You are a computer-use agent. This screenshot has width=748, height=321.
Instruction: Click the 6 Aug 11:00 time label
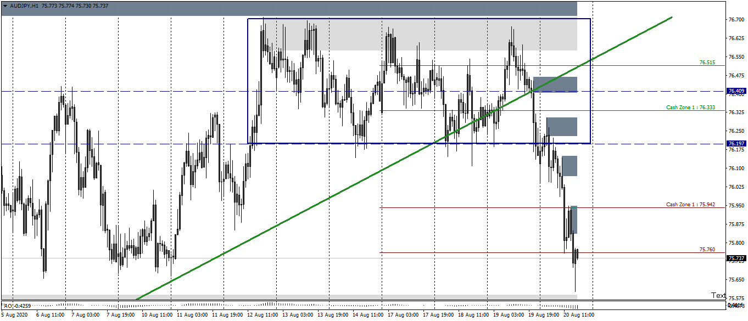coord(51,316)
